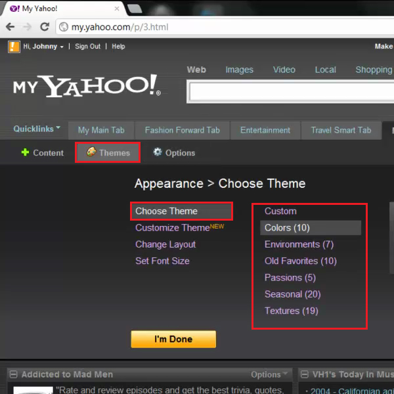Screen dimensions: 394x394
Task: Open a new browser tab
Action: tap(135, 9)
